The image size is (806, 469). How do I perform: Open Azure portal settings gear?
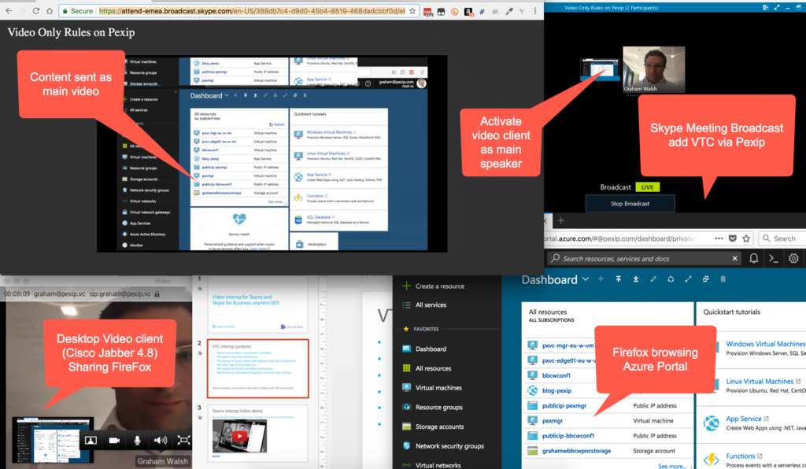(x=793, y=258)
